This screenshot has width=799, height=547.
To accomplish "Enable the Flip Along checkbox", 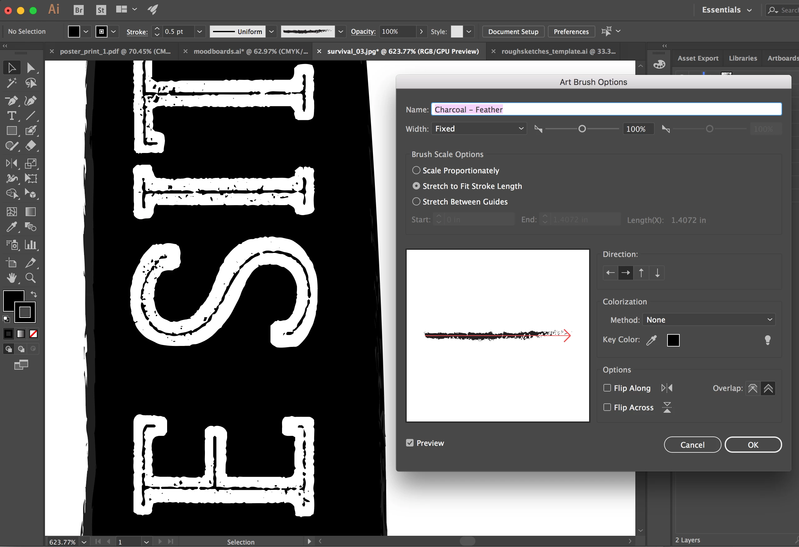I will coord(607,388).
